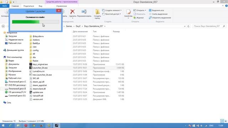Select the Addons folder

(36, 40)
